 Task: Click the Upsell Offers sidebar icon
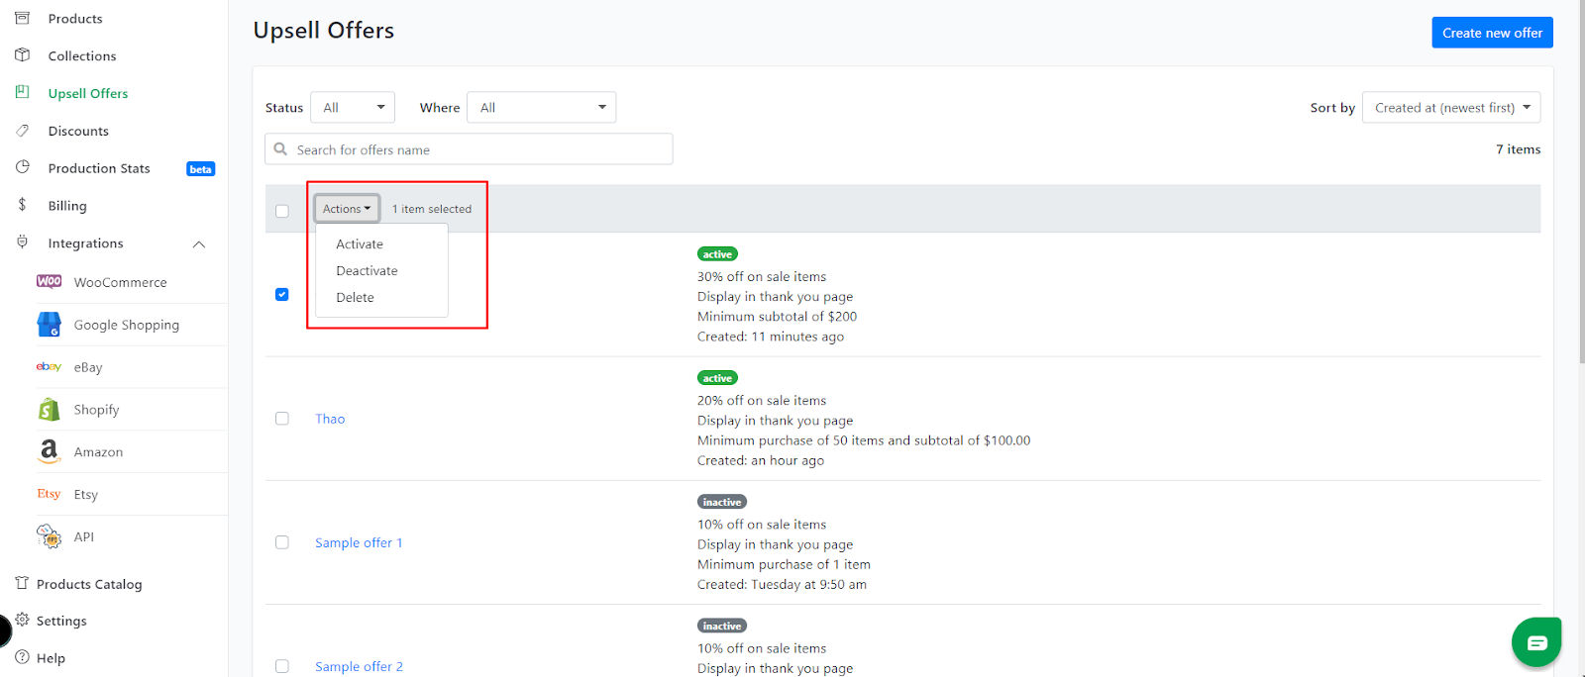coord(22,92)
